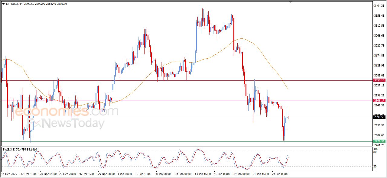Screen dimensions: 387x178
Task: Select the 14 Dec 2025 axis label
Action: [8, 174]
